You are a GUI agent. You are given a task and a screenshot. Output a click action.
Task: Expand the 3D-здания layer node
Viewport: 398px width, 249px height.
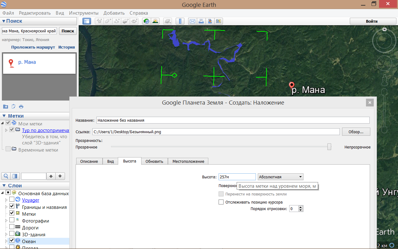(6, 234)
